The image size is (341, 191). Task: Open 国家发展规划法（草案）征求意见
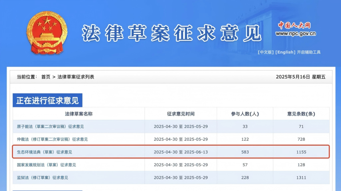(x=46, y=165)
